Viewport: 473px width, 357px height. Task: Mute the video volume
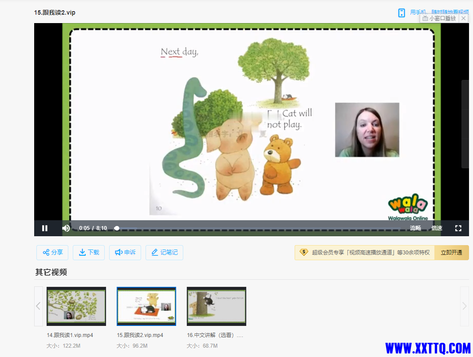pyautogui.click(x=66, y=228)
